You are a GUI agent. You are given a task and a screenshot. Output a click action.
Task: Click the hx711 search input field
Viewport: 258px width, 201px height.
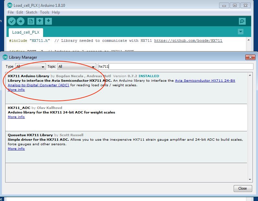pyautogui.click(x=175, y=66)
